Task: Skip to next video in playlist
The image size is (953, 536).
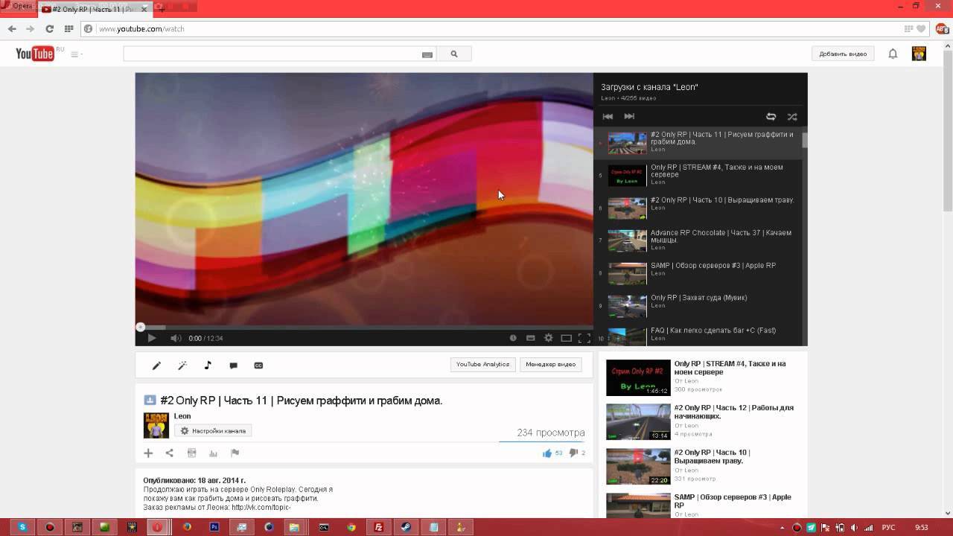Action: tap(629, 117)
